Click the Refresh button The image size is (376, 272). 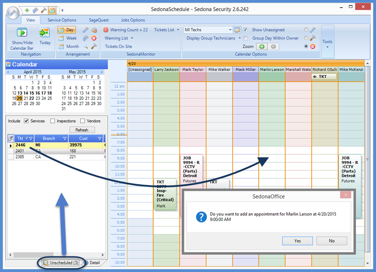(82, 130)
